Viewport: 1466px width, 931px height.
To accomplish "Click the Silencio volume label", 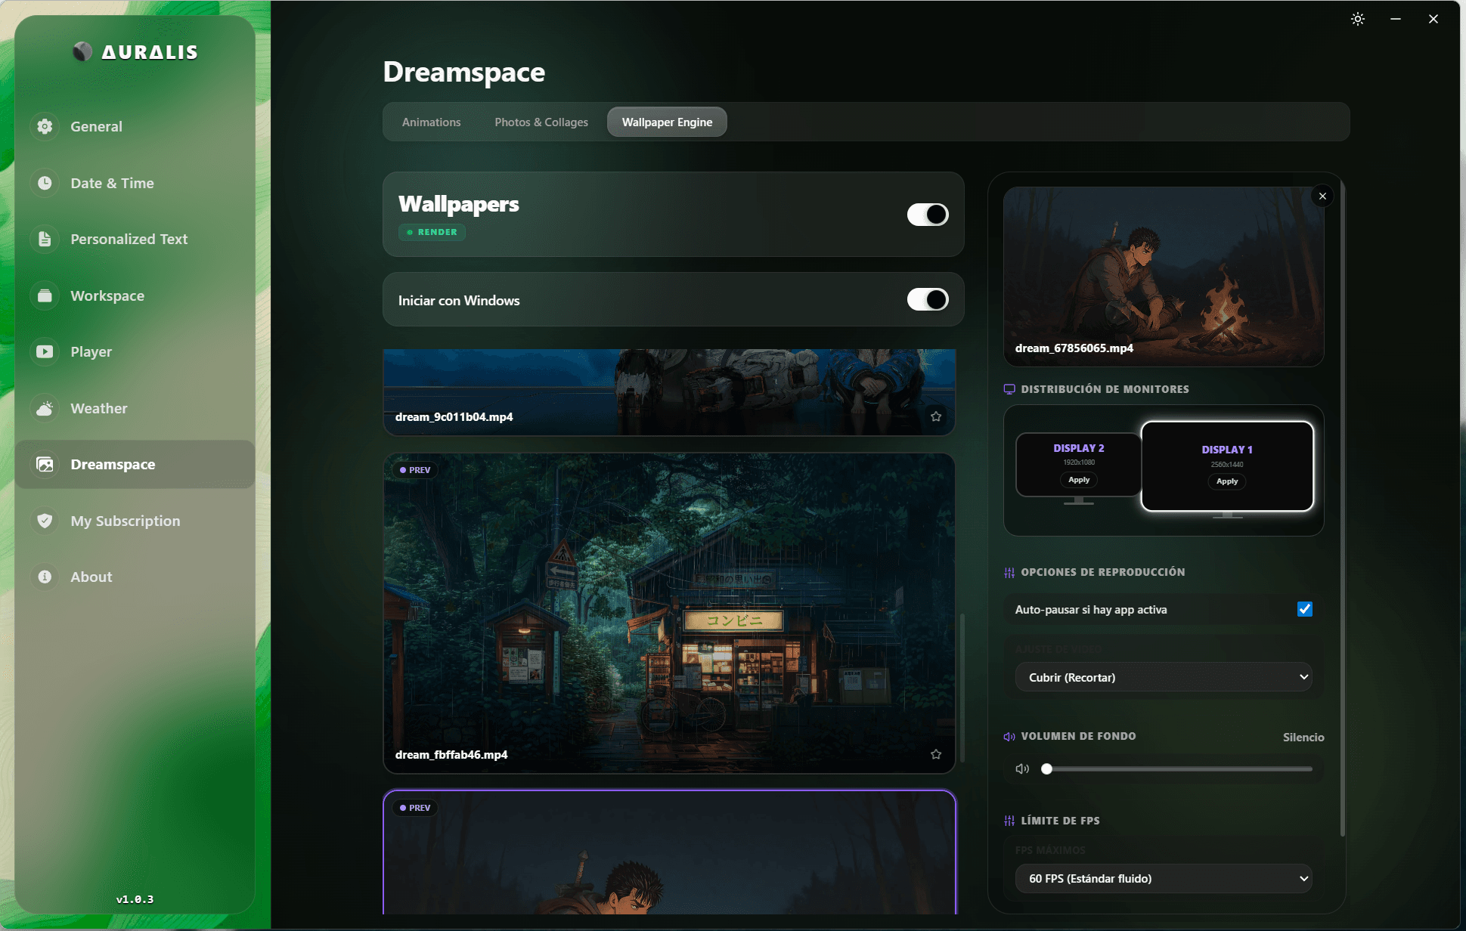I will click(1303, 737).
